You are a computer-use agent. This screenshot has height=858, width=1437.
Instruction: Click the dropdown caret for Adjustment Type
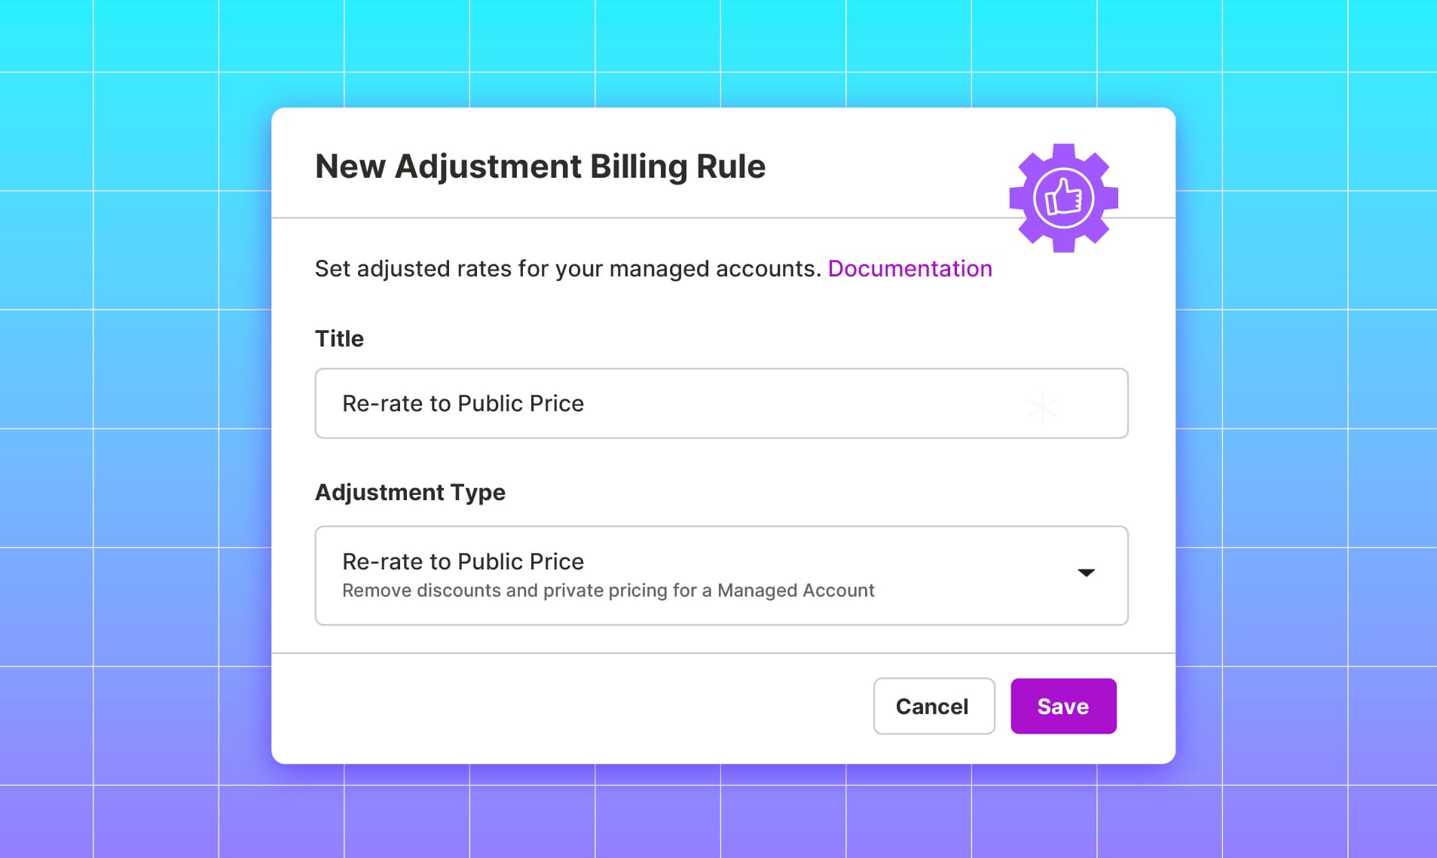point(1085,573)
